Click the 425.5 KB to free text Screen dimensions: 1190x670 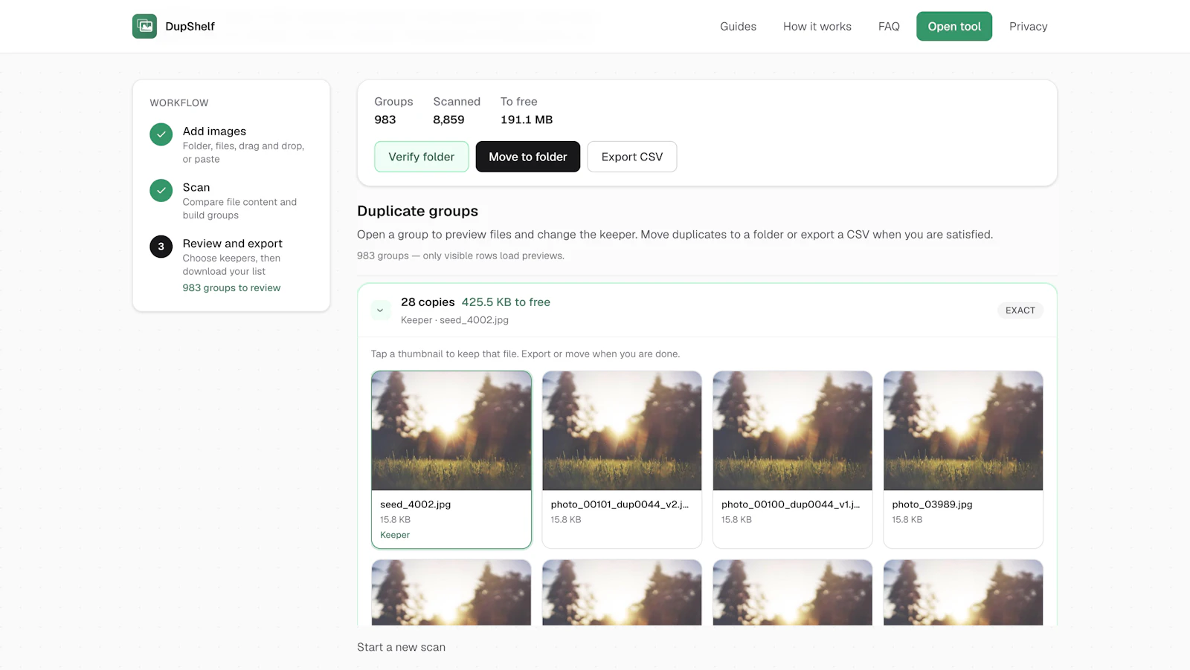coord(506,302)
